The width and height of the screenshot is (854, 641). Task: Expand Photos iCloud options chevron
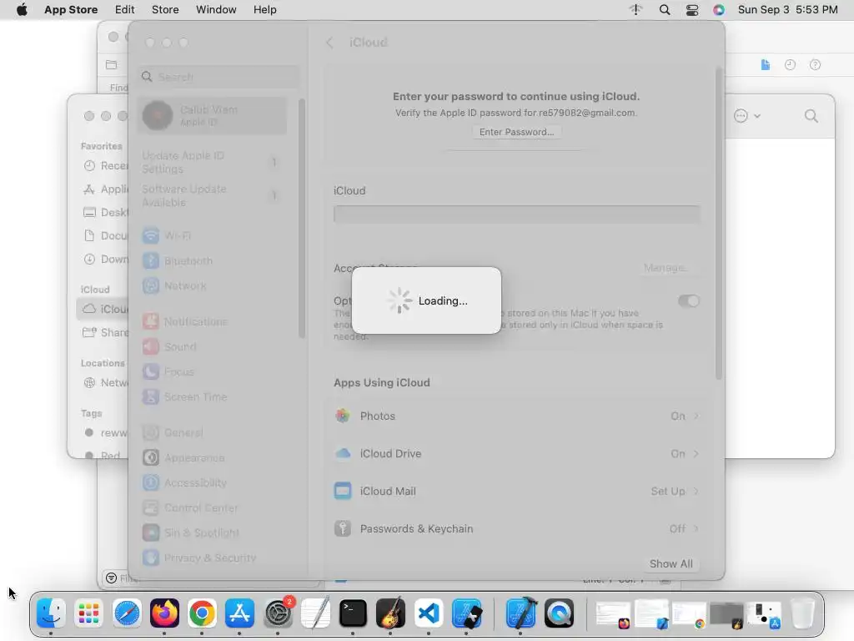coord(696,416)
